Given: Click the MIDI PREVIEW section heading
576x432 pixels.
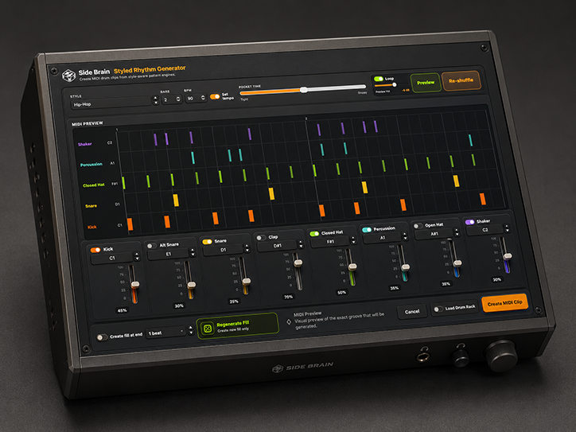Looking at the screenshot, I should [x=88, y=124].
